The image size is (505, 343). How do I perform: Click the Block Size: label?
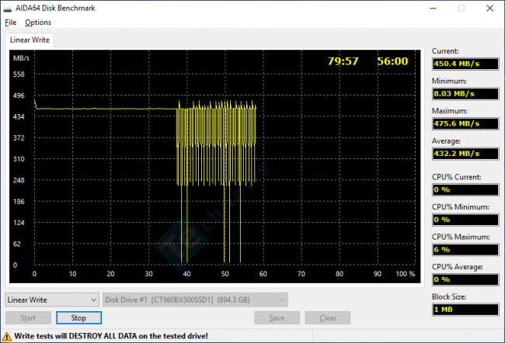(449, 296)
